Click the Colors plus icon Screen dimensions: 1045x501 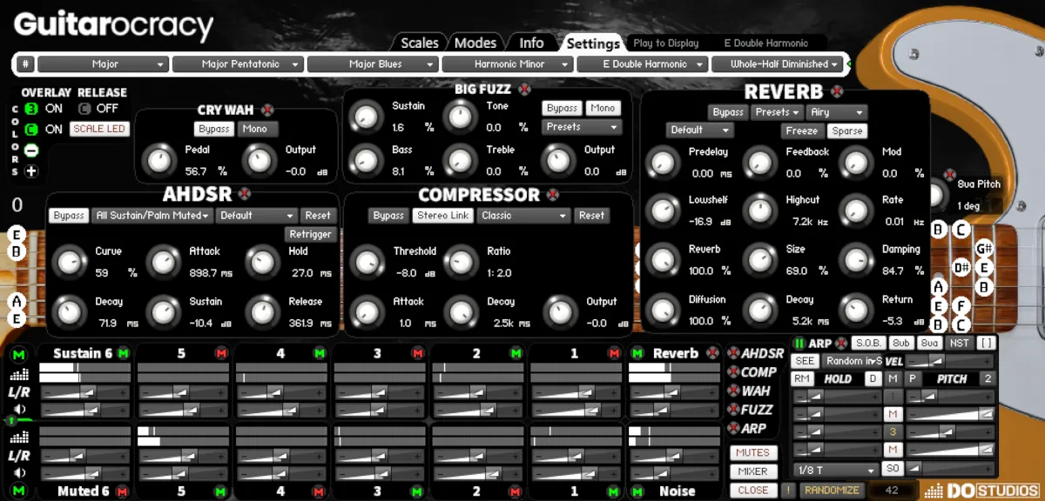point(31,170)
